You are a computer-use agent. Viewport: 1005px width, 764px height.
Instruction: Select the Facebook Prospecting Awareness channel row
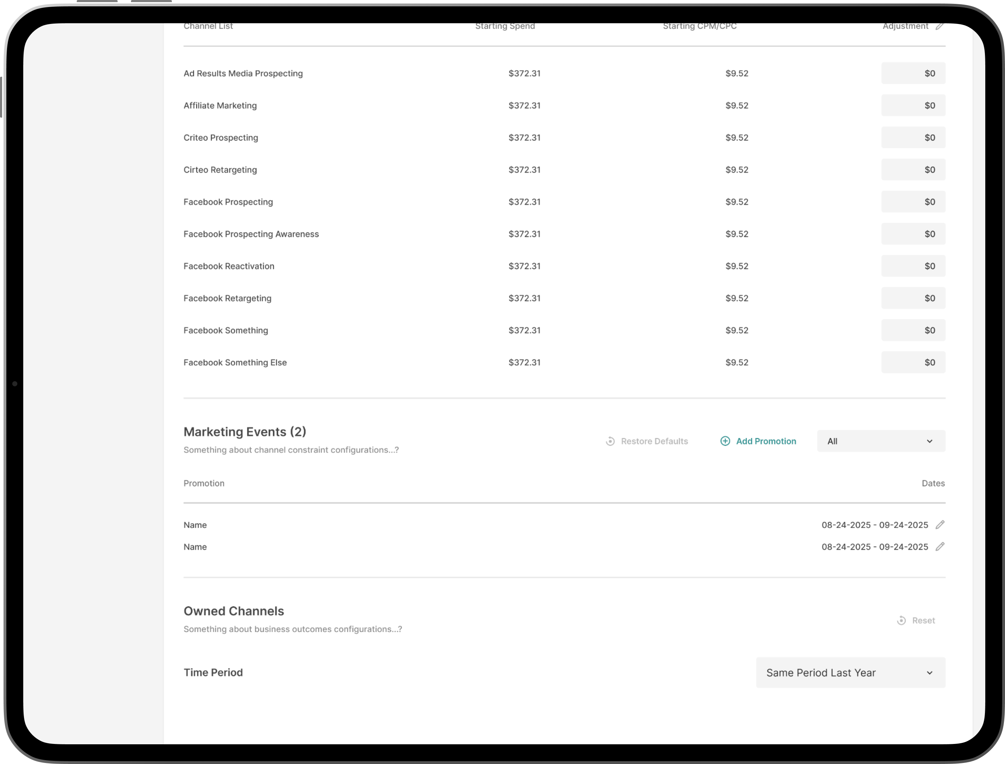[251, 234]
